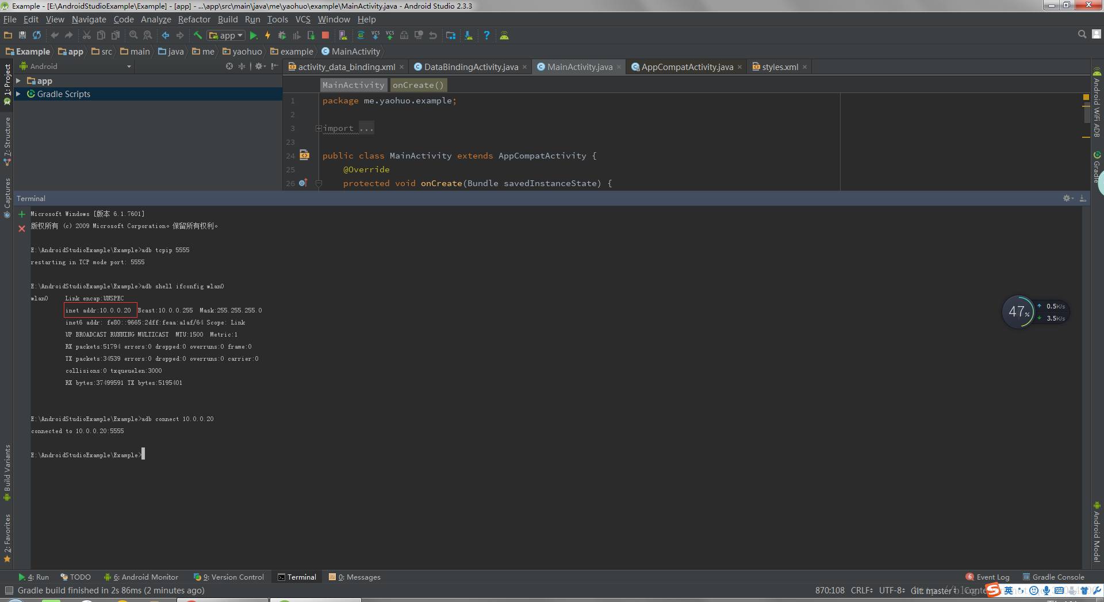1104x602 pixels.
Task: Open the Refactor menu
Action: tap(194, 20)
